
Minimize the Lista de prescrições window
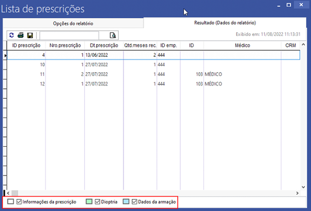pos(279,5)
